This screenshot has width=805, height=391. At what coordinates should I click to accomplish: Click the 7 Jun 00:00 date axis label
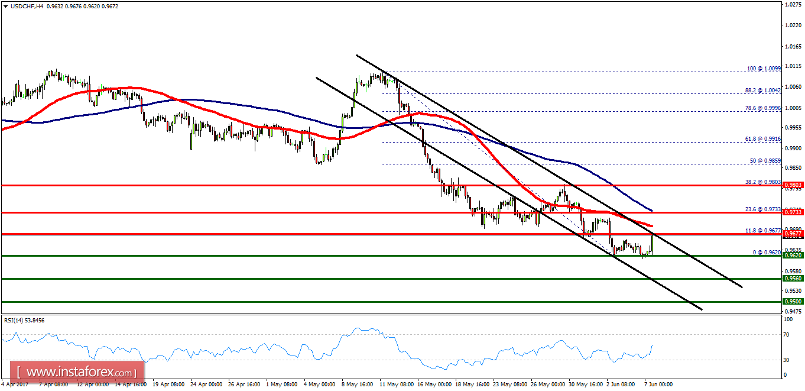coord(658,384)
